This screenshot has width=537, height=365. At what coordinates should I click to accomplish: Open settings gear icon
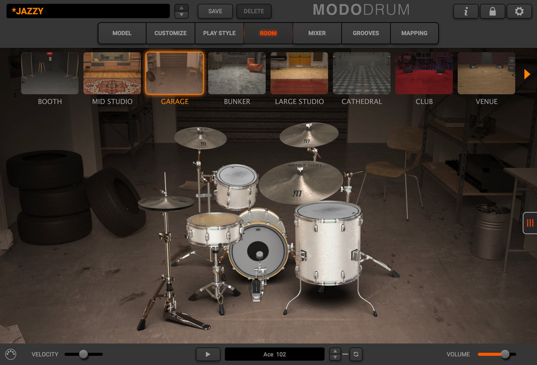(x=519, y=11)
